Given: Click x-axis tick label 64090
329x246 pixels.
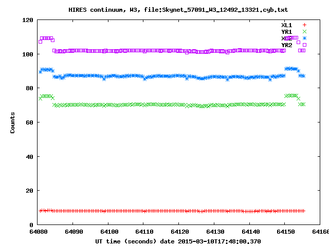Looking at the screenshot, I should [74, 232].
